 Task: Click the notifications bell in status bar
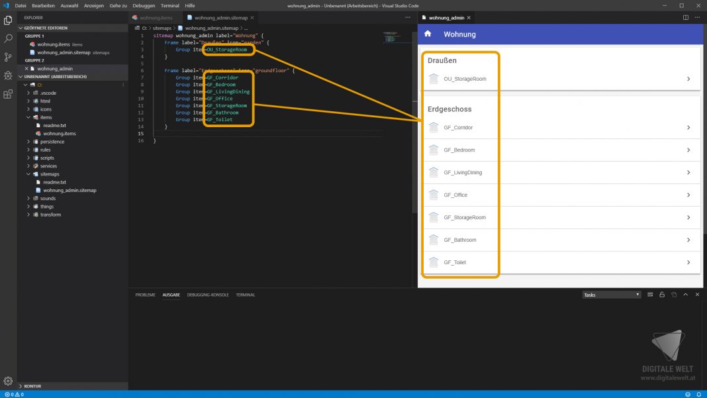point(698,394)
